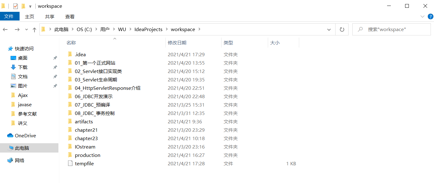
Task: Click the production folder icon
Action: (x=70, y=155)
